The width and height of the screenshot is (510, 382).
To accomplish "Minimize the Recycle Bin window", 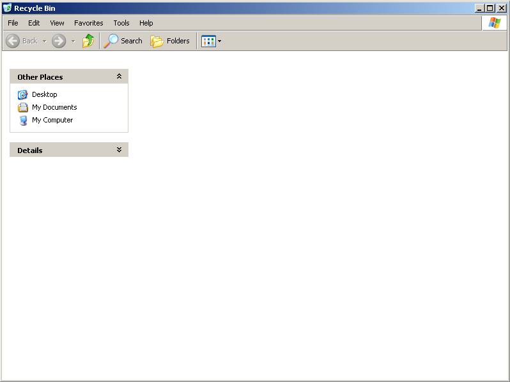I will 479,8.
